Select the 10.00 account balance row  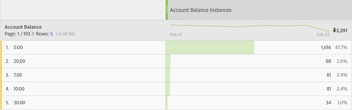click(x=176, y=89)
